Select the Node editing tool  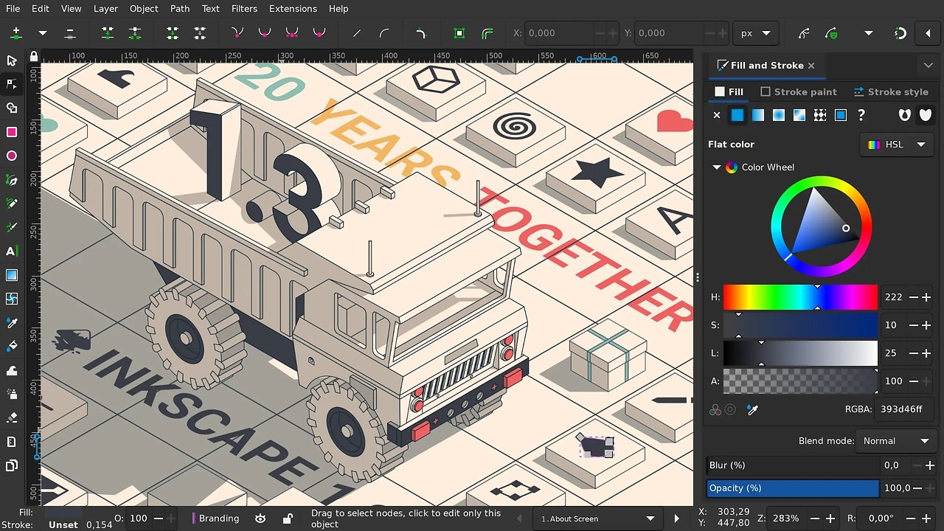click(11, 84)
